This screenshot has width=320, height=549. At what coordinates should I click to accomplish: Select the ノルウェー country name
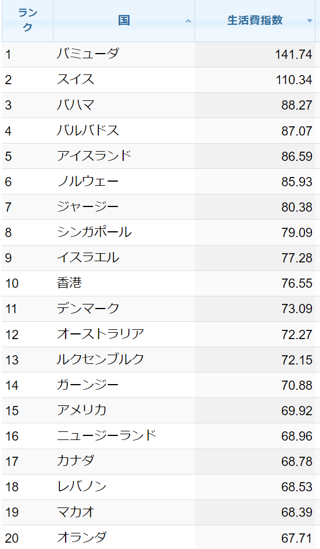[x=87, y=181]
